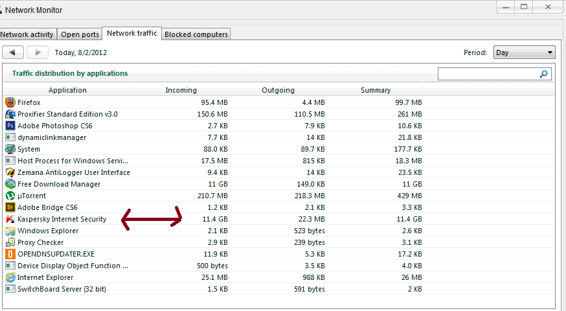The width and height of the screenshot is (566, 311).
Task: Select the Proxy Checker row label
Action: [40, 242]
